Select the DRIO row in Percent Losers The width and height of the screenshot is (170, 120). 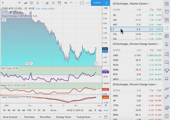pos(137,96)
